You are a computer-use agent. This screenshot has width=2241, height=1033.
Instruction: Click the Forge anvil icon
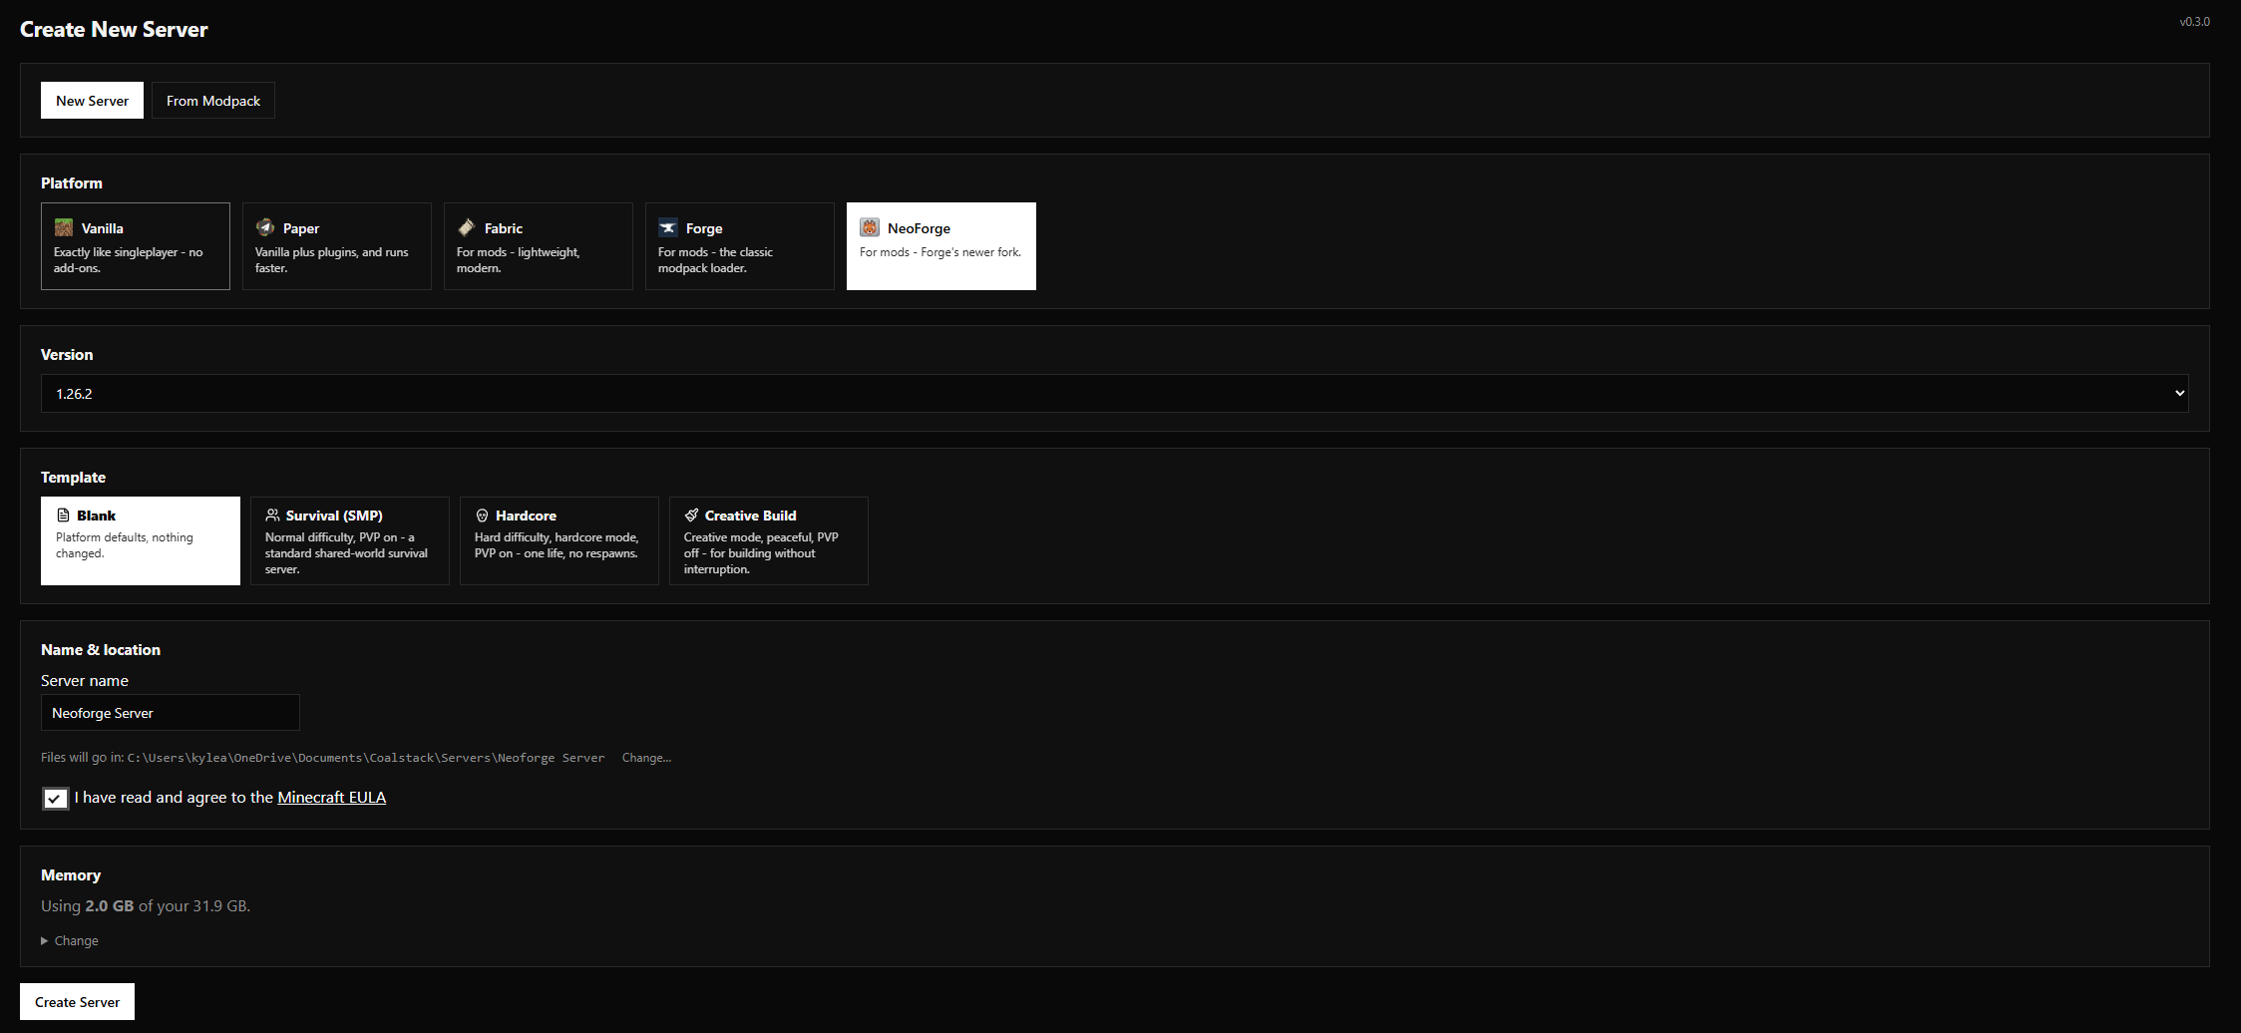[x=668, y=227]
